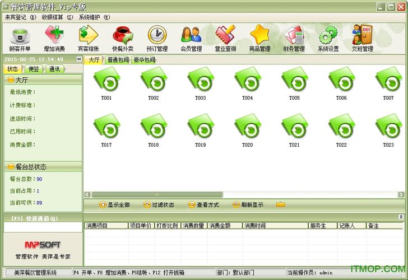Open 财务管理 finance management
Screen dimensions: 408x280
coord(294,39)
